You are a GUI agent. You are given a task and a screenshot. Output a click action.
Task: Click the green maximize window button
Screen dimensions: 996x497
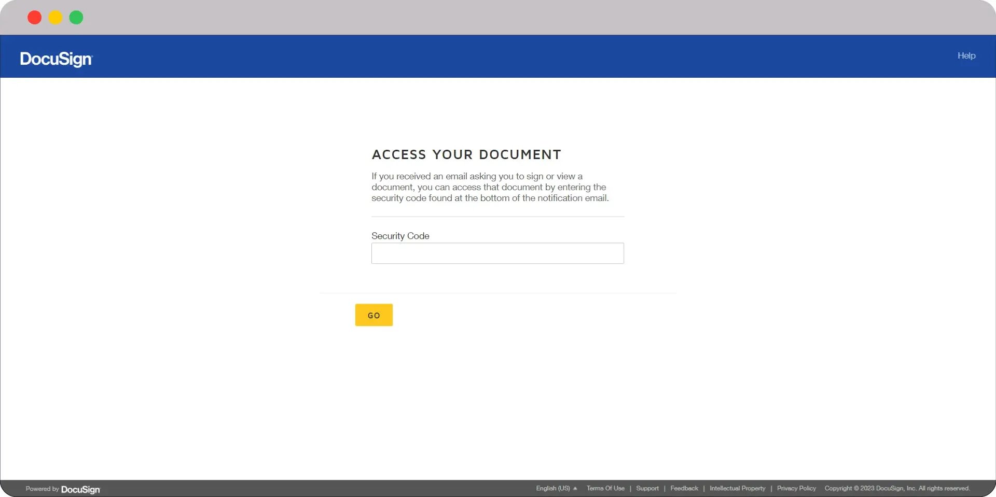pos(76,18)
